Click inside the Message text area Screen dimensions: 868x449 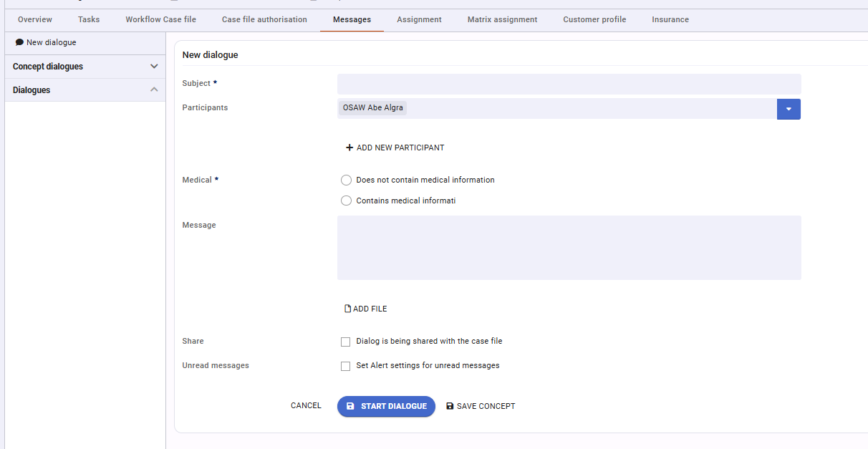[x=569, y=248]
